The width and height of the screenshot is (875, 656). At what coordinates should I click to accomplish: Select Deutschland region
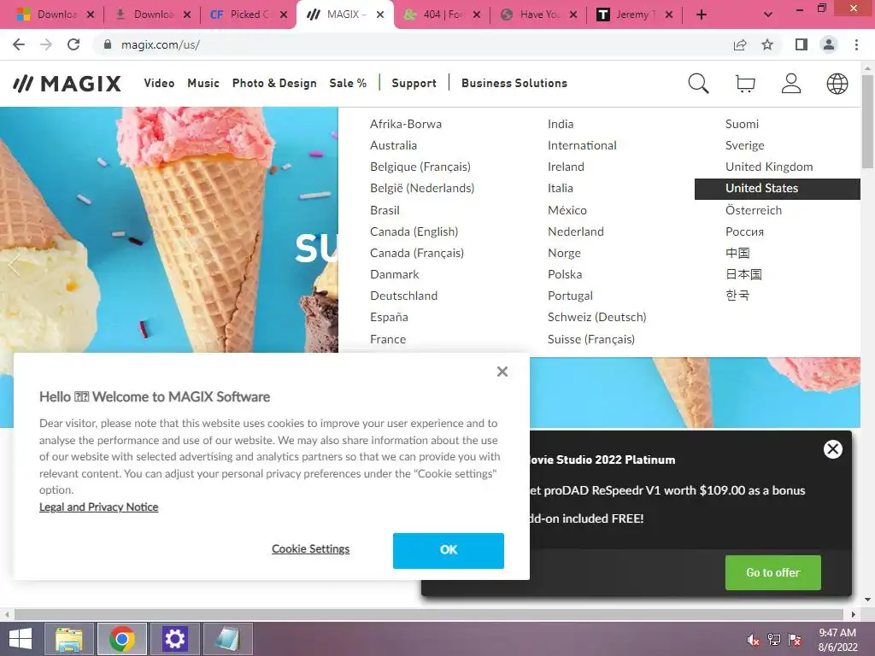point(404,296)
